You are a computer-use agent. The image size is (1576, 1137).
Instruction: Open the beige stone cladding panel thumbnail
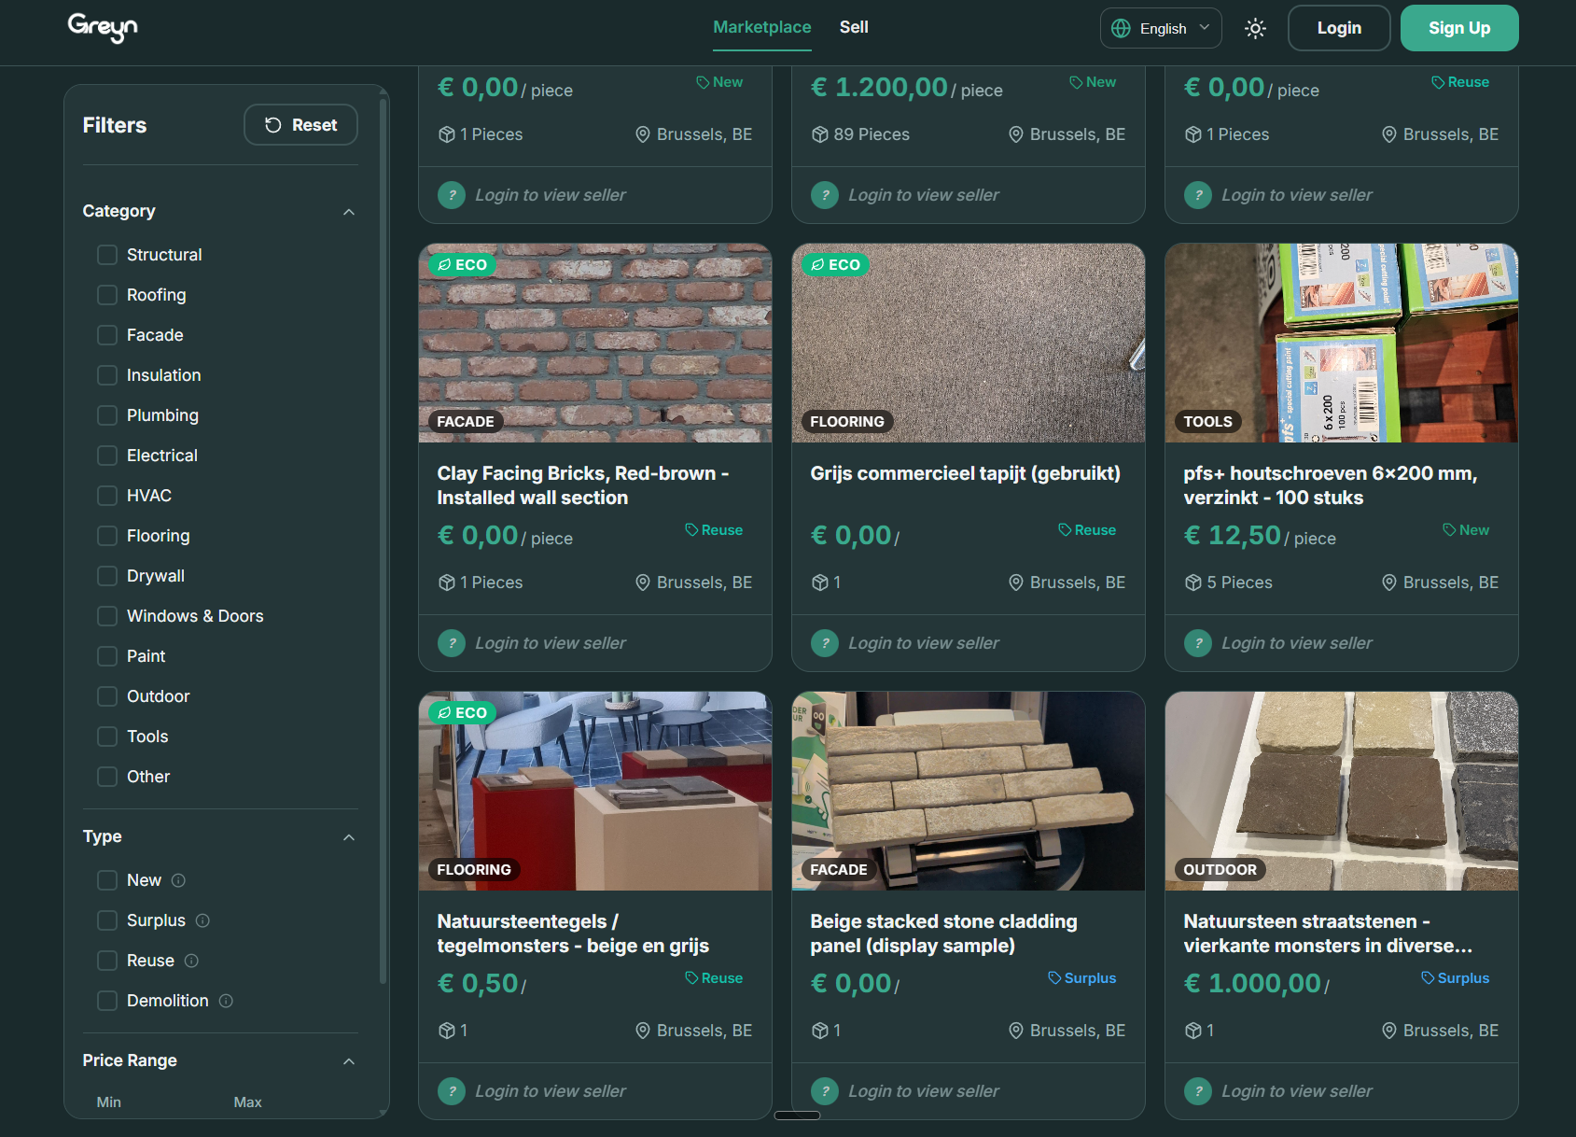pos(969,792)
